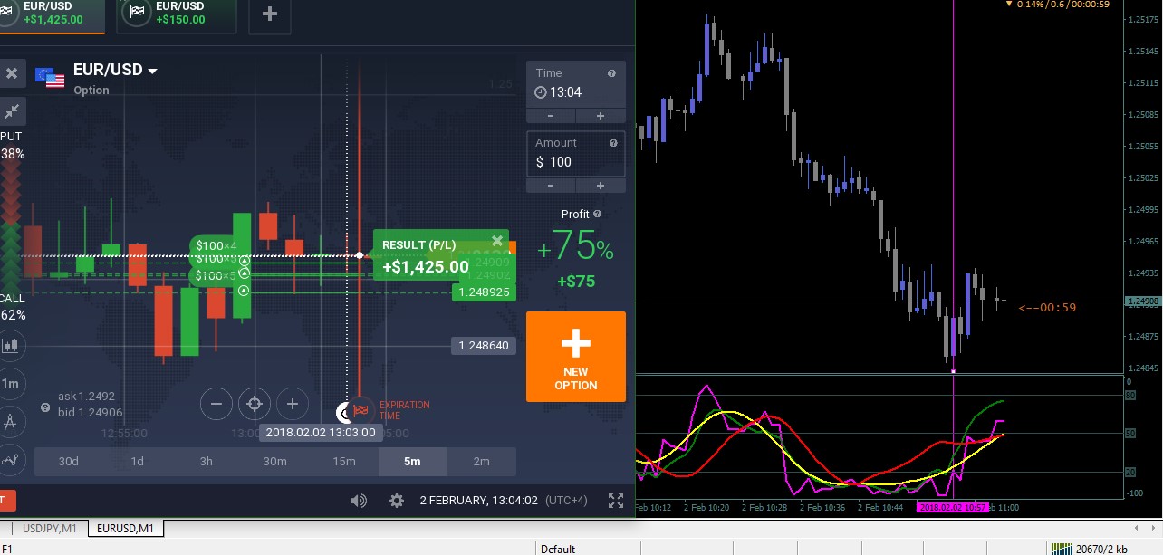Zoom out chart with minus circle

pyautogui.click(x=216, y=403)
